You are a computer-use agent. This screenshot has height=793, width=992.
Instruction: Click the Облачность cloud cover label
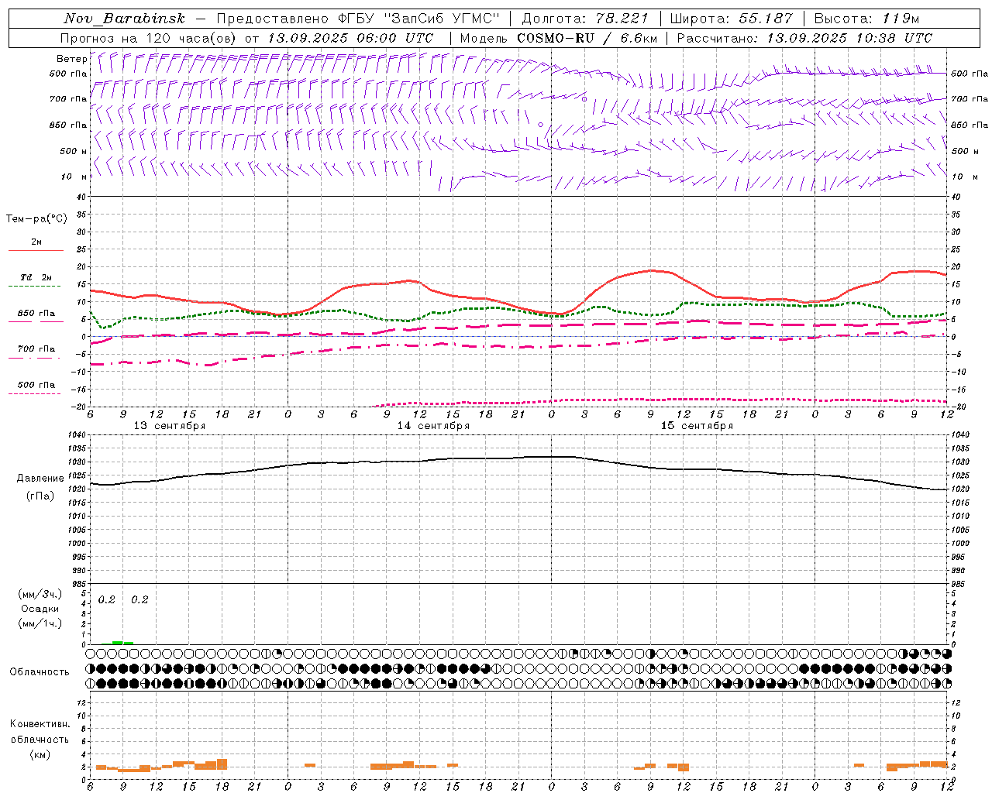pyautogui.click(x=40, y=672)
